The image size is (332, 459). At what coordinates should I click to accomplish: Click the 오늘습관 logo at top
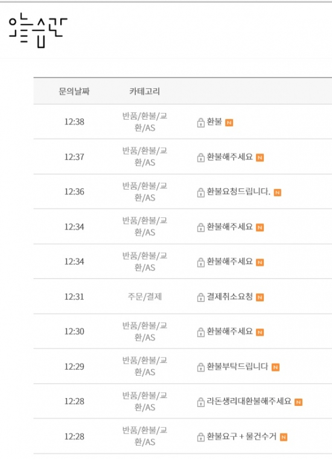coord(38,30)
